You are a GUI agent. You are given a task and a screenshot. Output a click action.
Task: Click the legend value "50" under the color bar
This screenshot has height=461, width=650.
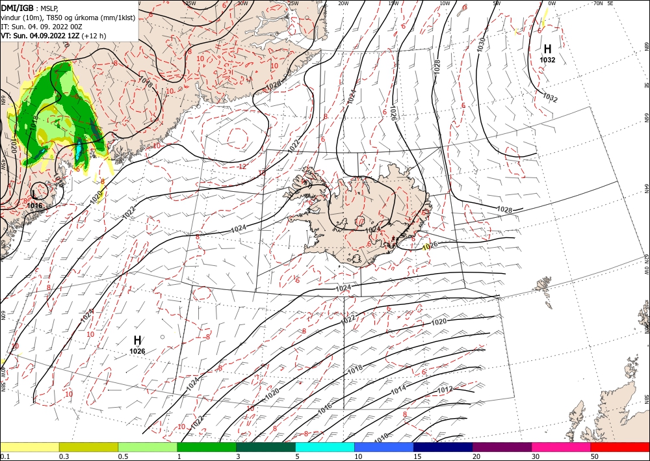click(595, 456)
